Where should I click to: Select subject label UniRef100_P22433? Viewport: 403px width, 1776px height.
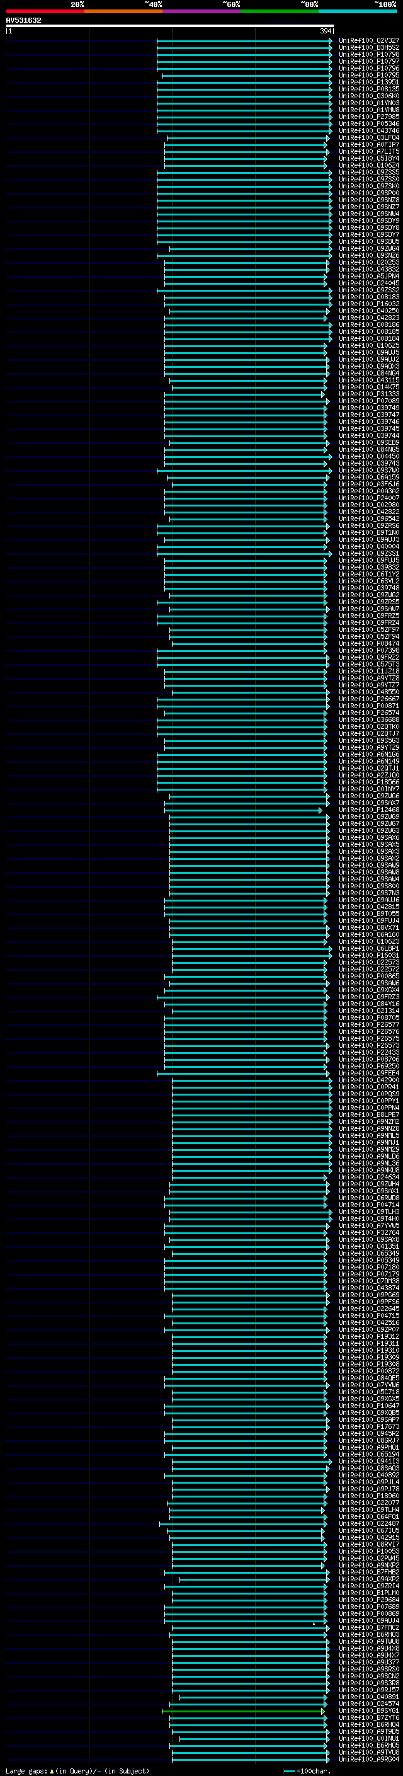coord(369,1053)
